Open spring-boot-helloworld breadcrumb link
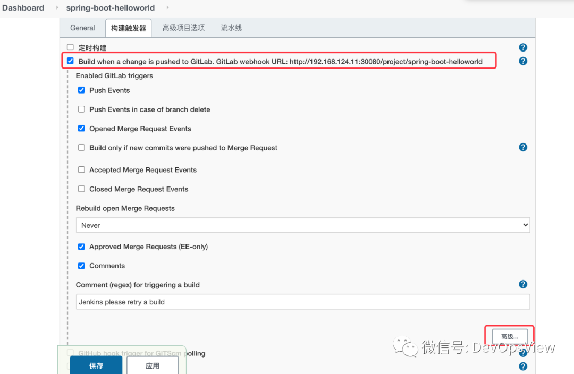The image size is (574, 374). [110, 7]
